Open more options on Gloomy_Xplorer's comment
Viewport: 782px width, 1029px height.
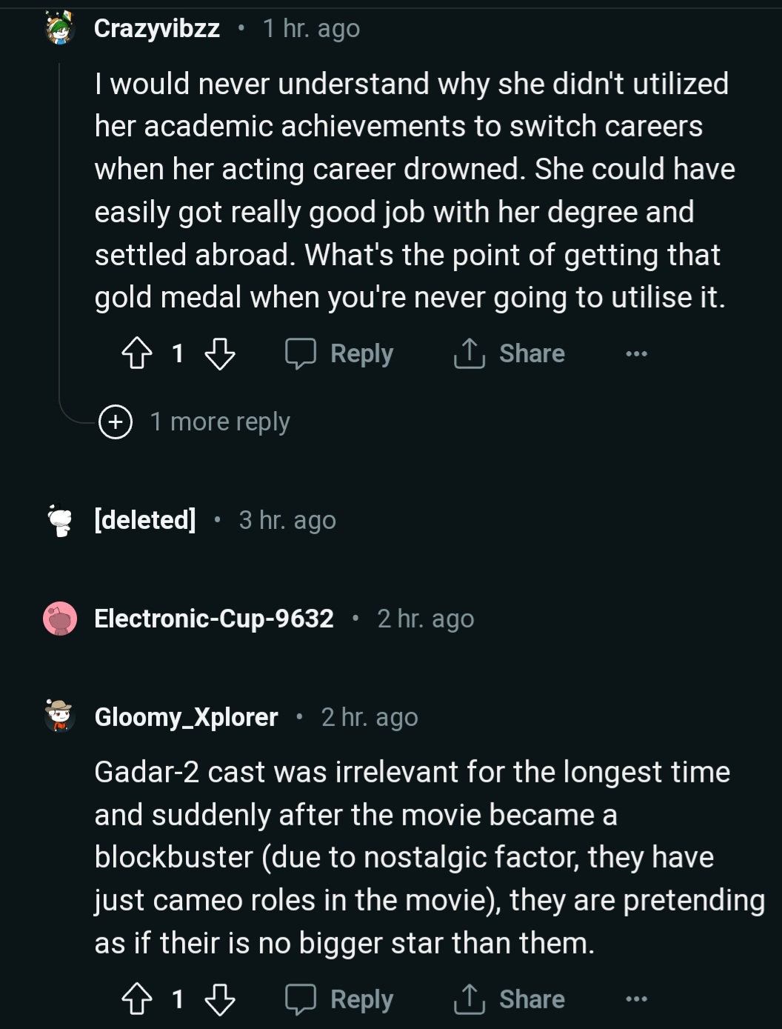pos(636,999)
